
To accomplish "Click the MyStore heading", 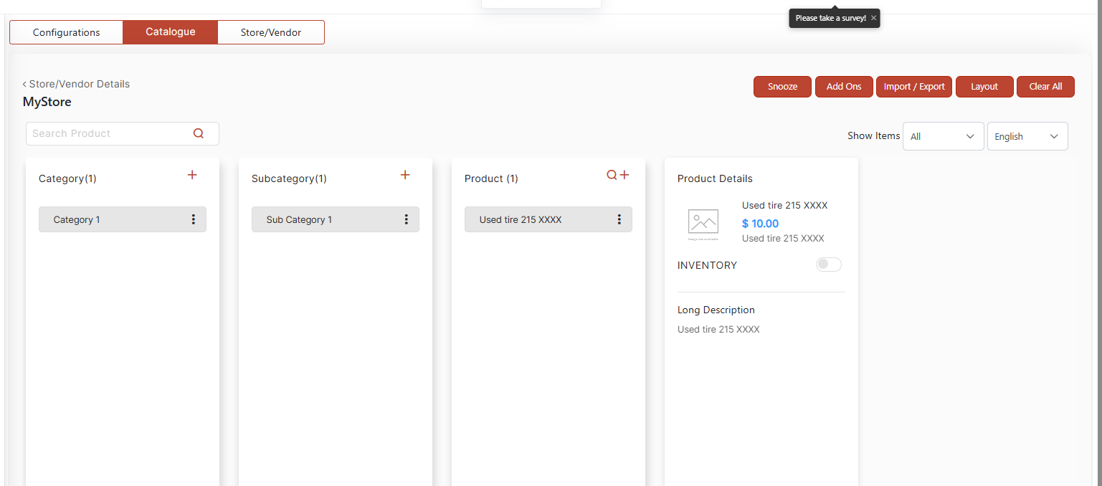I will pyautogui.click(x=47, y=102).
